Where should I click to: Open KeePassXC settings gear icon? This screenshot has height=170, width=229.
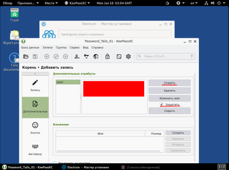(x=128, y=56)
